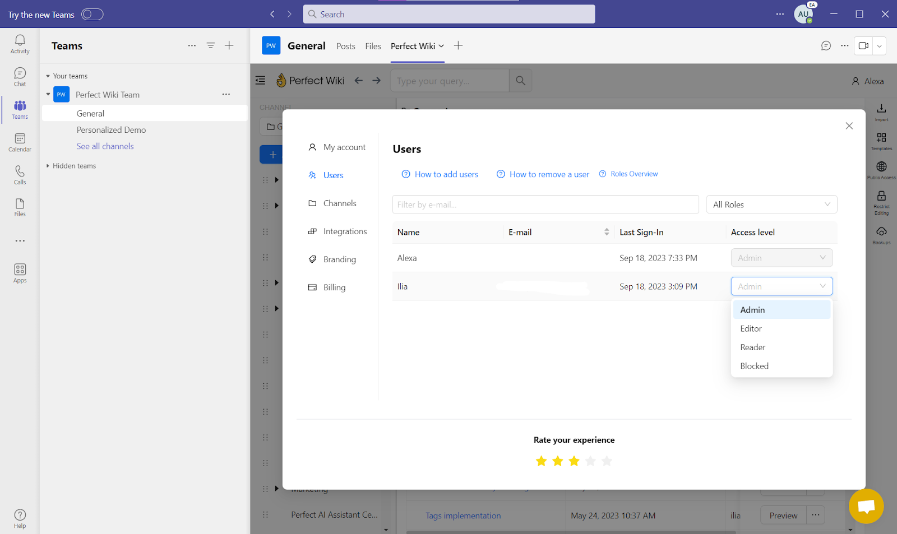The height and width of the screenshot is (534, 897).
Task: Open the chat support bubble
Action: click(x=866, y=507)
